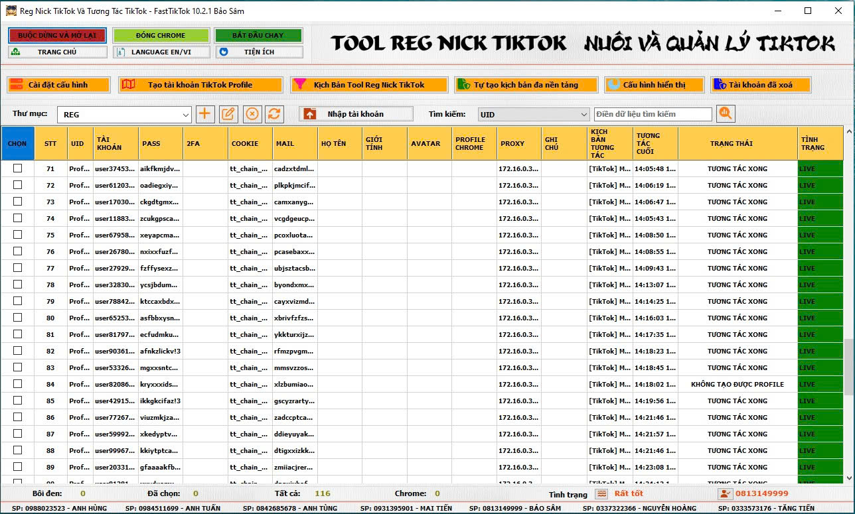Open the Thư mục REG dropdown
The width and height of the screenshot is (855, 514).
(x=124, y=114)
